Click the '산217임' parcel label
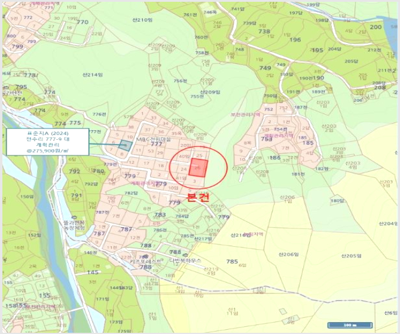 (x=203, y=239)
